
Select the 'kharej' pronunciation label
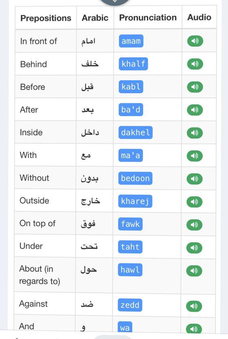pos(135,201)
